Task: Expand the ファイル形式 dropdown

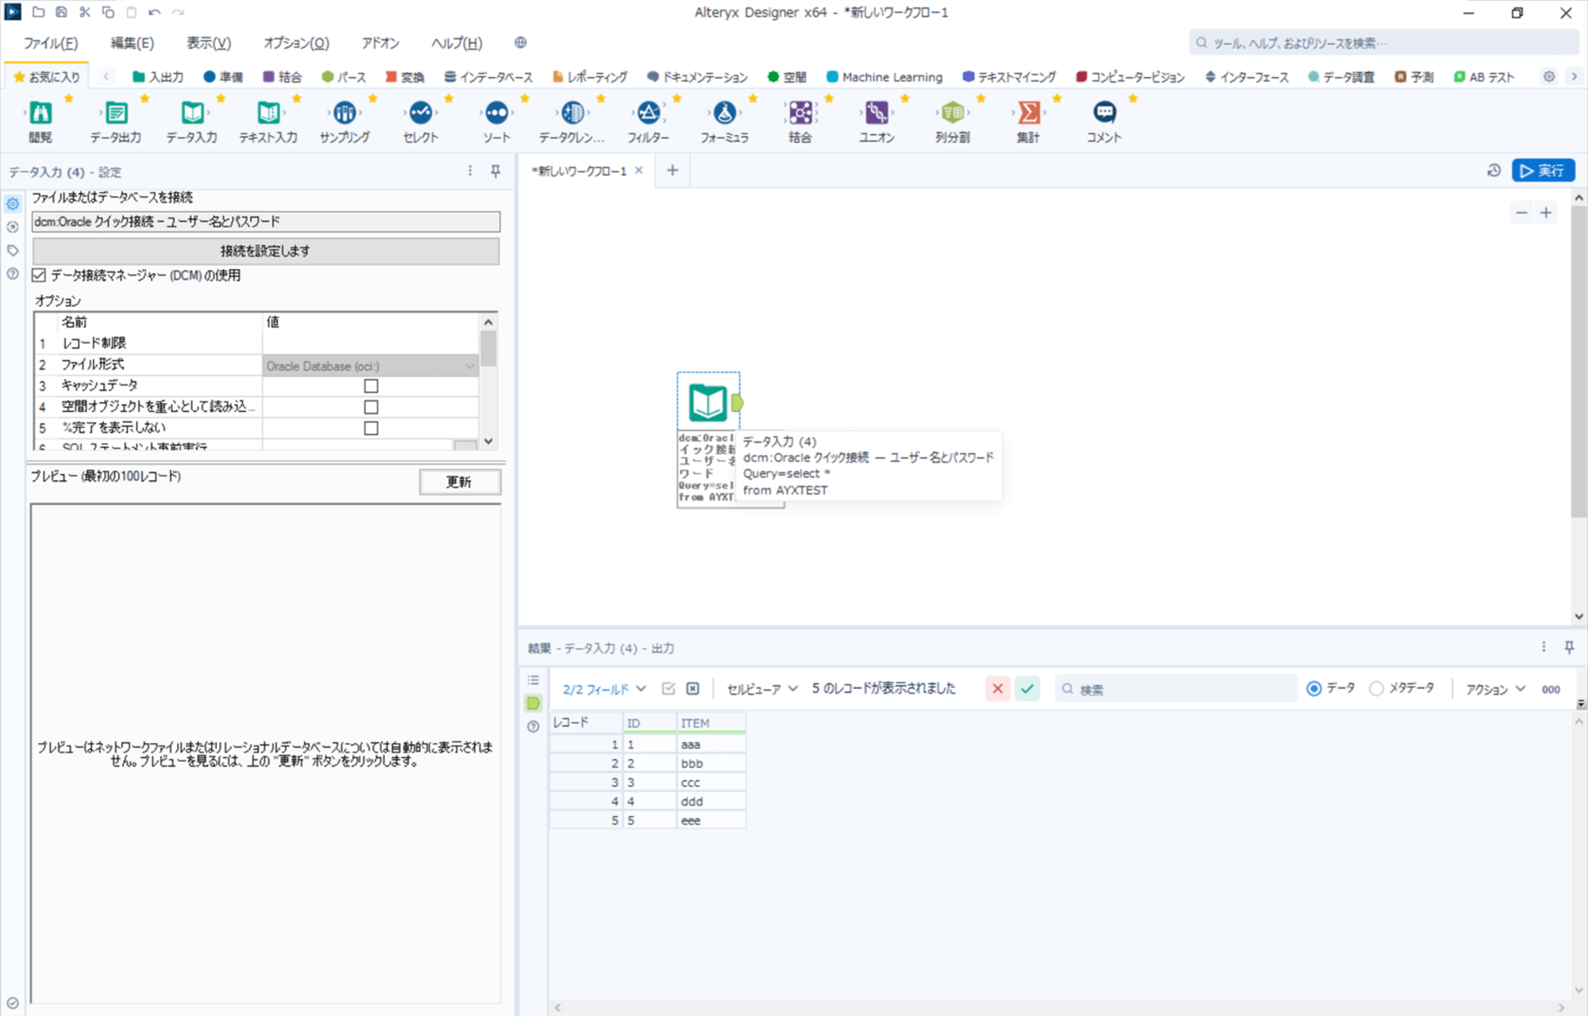Action: [x=468, y=366]
